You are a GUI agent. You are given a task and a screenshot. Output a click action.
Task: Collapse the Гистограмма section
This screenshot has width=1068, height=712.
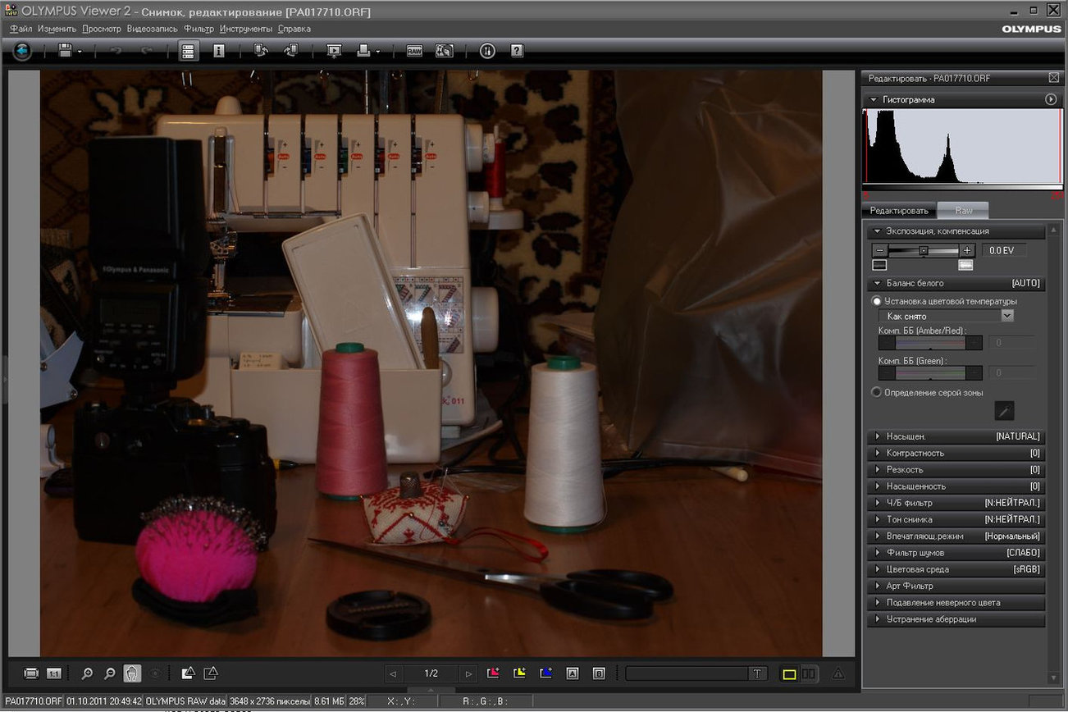874,100
